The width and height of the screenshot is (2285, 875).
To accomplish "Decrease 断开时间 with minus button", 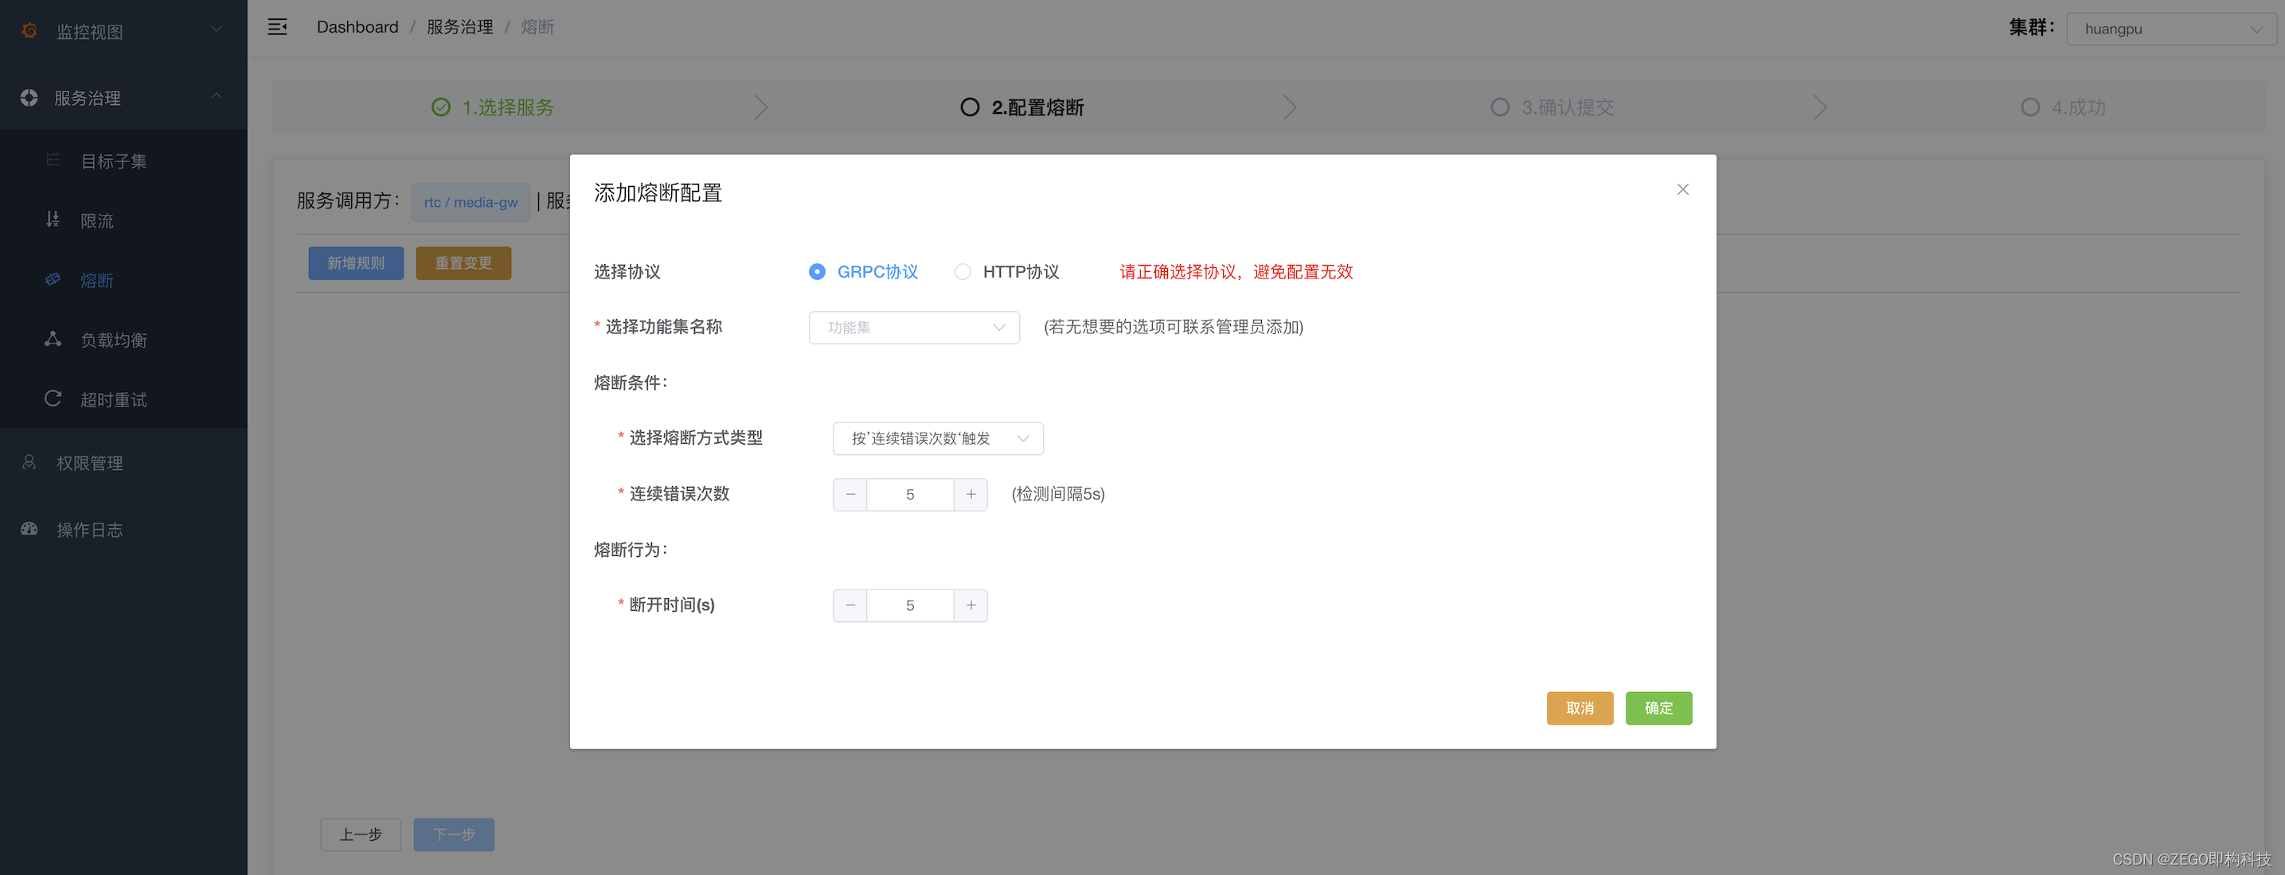I will (x=850, y=605).
